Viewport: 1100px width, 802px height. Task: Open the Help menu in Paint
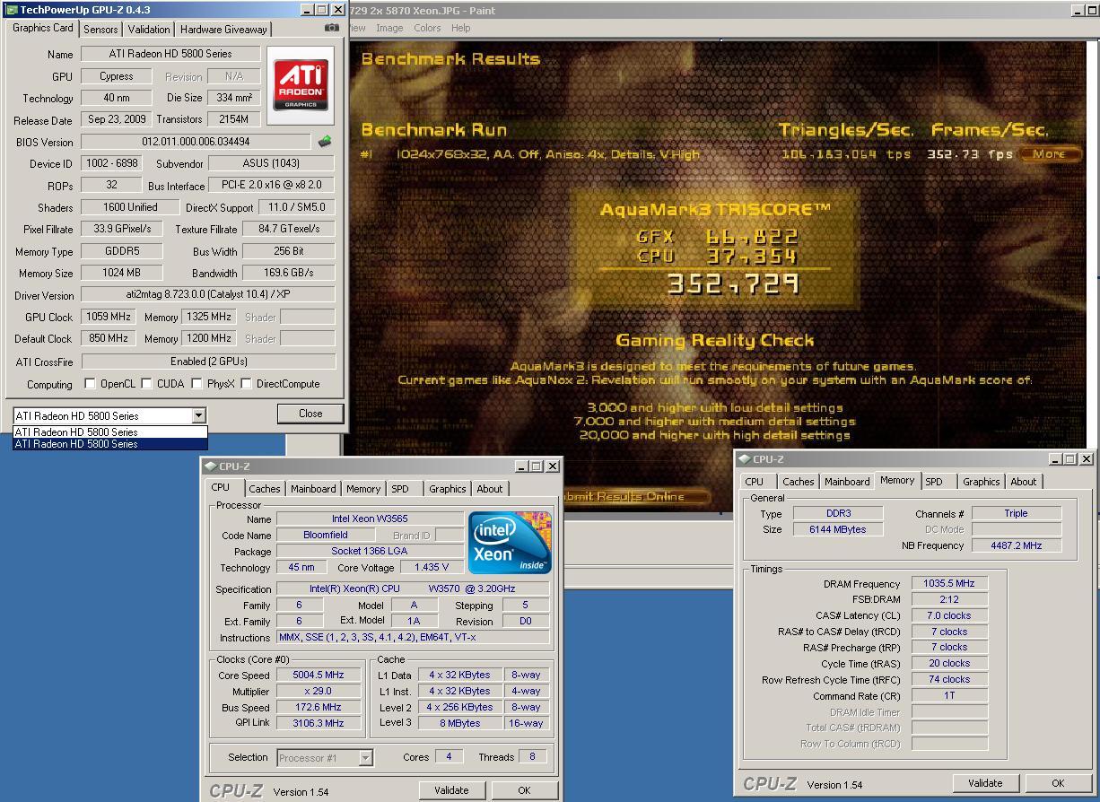(460, 28)
